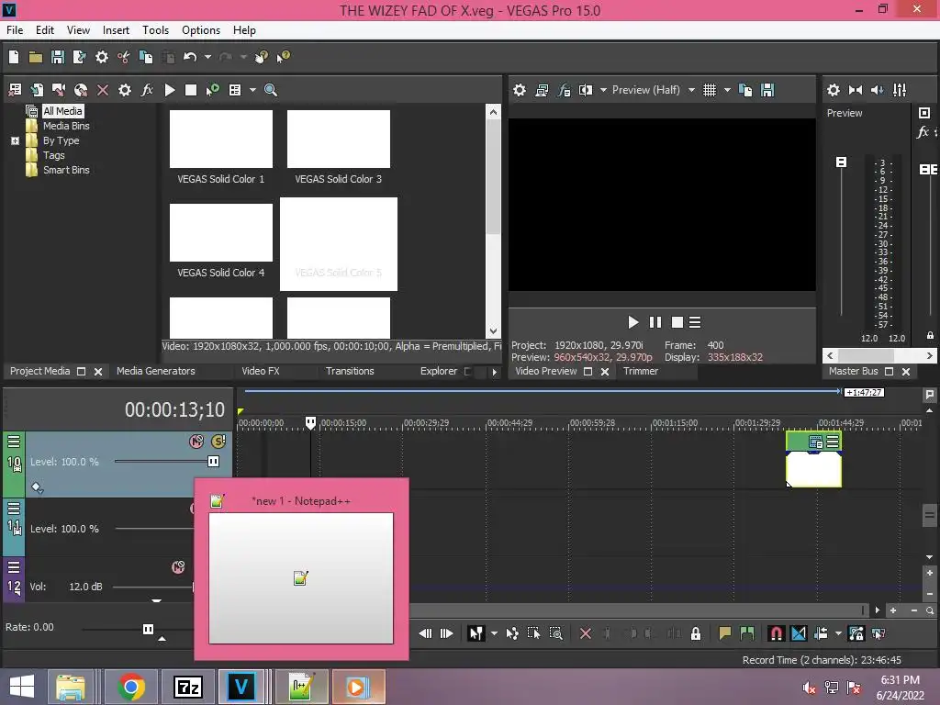Switch to the Transitions tab
Viewport: 940px width, 705px height.
pyautogui.click(x=350, y=371)
